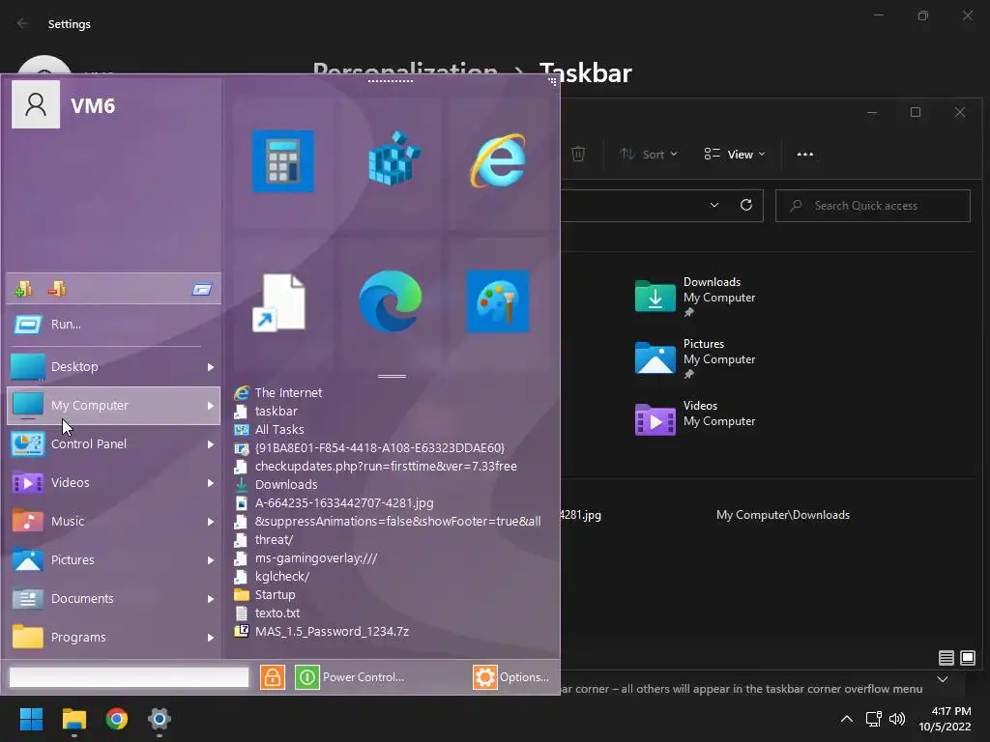Open recent item threat/
990x742 pixels.
[x=263, y=539]
